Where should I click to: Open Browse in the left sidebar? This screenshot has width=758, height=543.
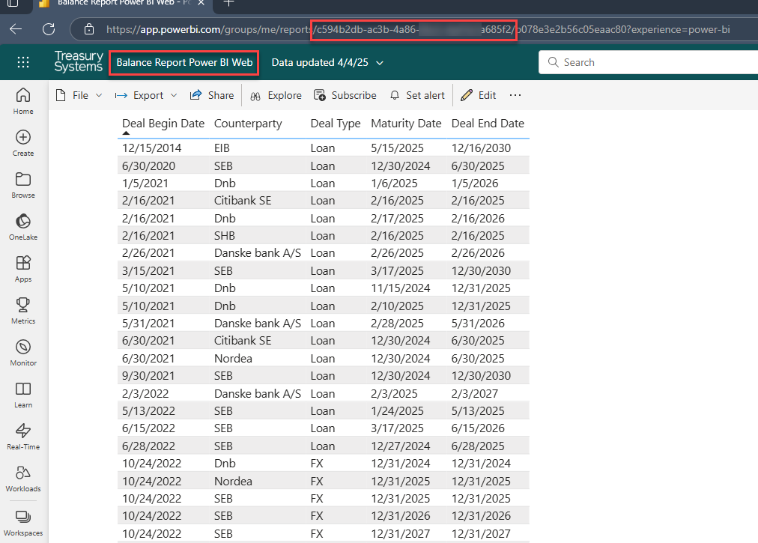point(23,185)
